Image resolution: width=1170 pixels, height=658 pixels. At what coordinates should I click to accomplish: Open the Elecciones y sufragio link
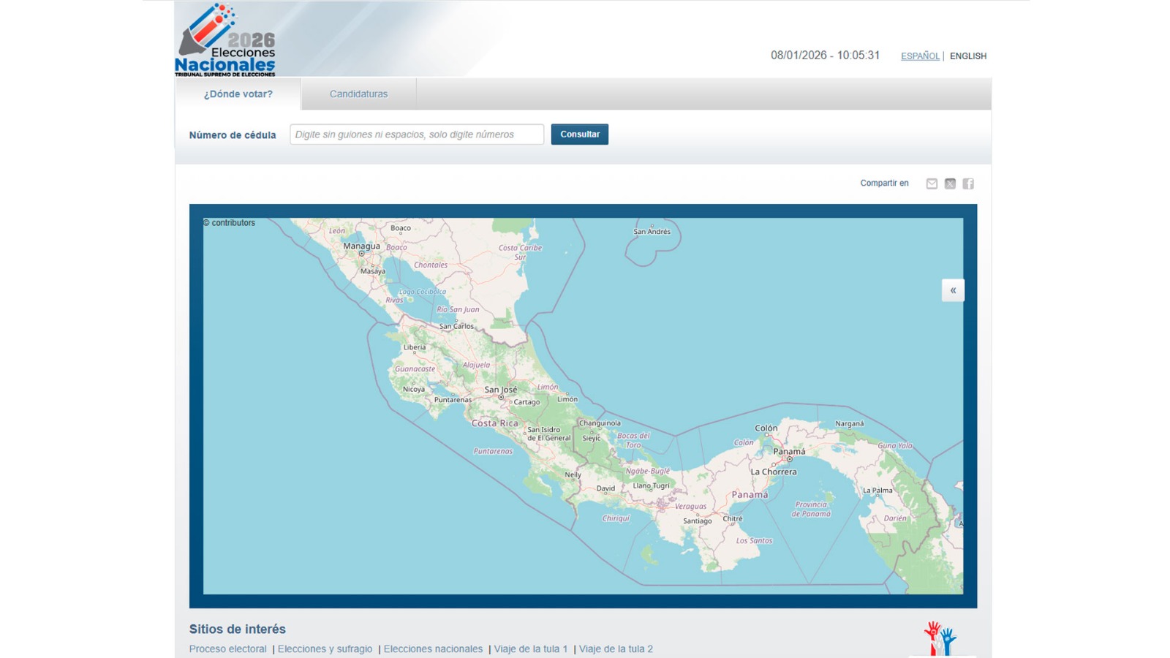pos(325,649)
